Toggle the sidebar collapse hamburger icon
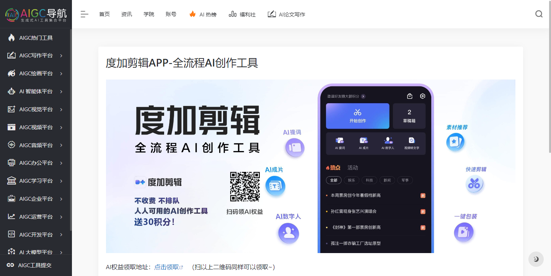Viewport: 551px width, 276px height. 85,15
